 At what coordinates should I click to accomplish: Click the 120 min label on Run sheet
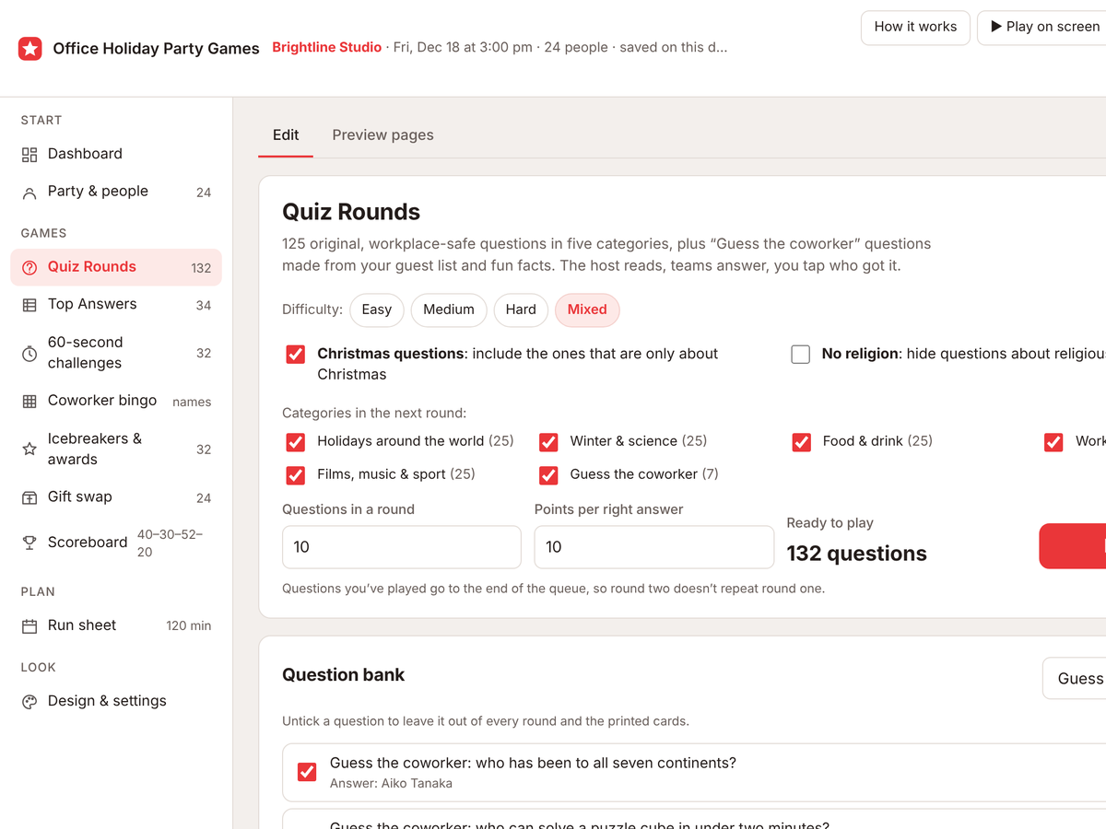pos(189,626)
